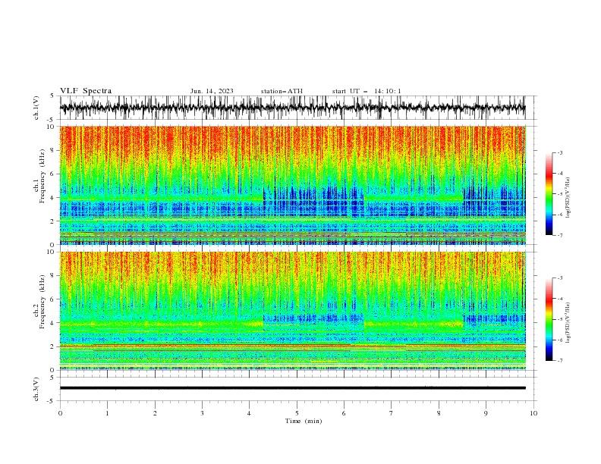
Task: Click inside the ch.2 spectrogram panel
Action: pyautogui.click(x=292, y=311)
